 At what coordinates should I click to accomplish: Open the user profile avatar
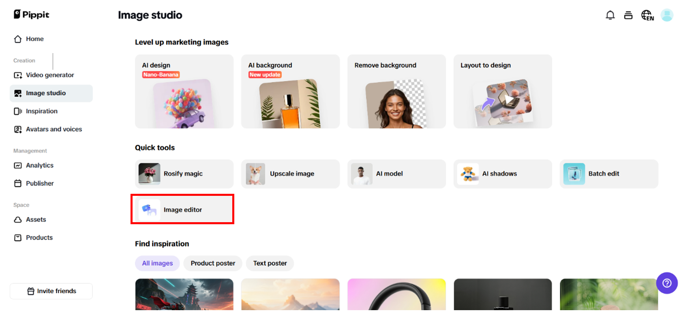coord(667,15)
